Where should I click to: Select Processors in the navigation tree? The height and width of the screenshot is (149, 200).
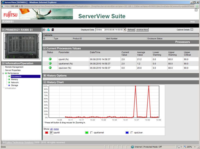26,76
